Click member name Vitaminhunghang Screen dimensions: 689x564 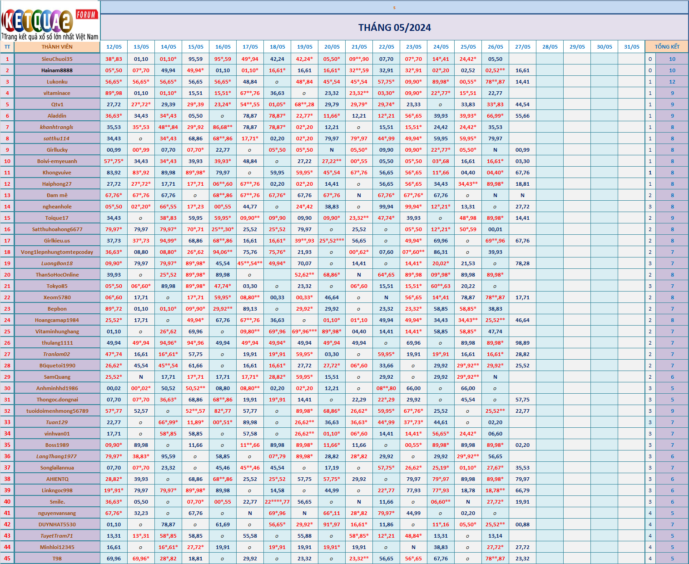57,331
